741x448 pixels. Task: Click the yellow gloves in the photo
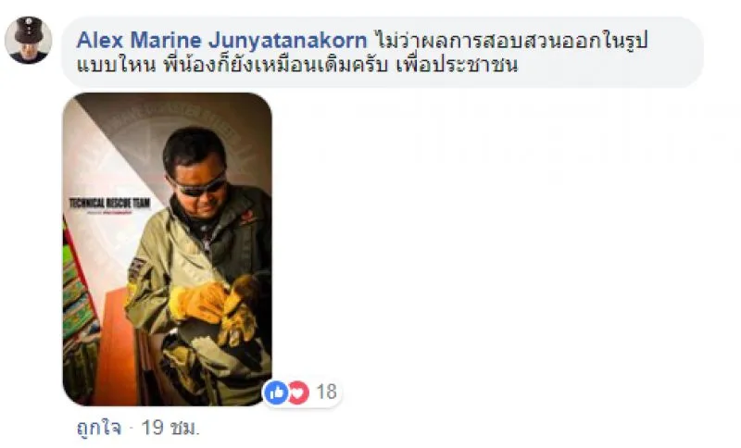tap(215, 308)
